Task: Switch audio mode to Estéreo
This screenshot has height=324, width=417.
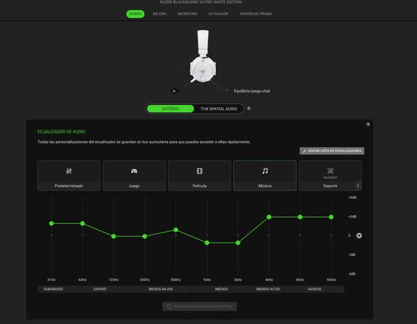Action: pyautogui.click(x=170, y=108)
